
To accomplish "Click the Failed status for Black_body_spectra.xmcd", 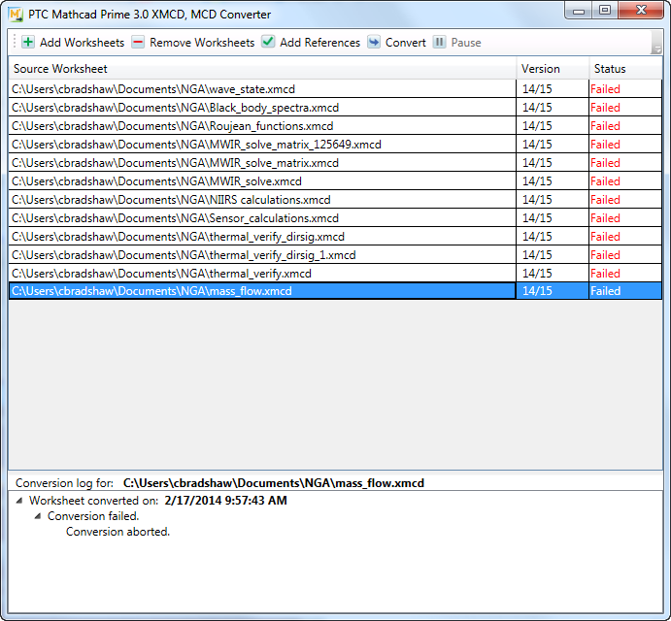I will tap(606, 108).
